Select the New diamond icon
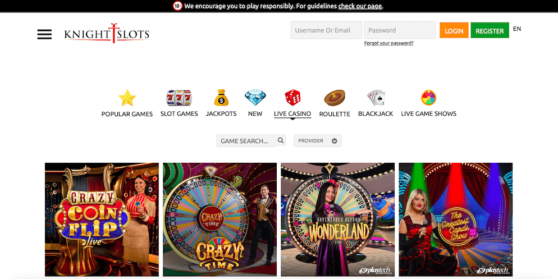 (x=255, y=98)
